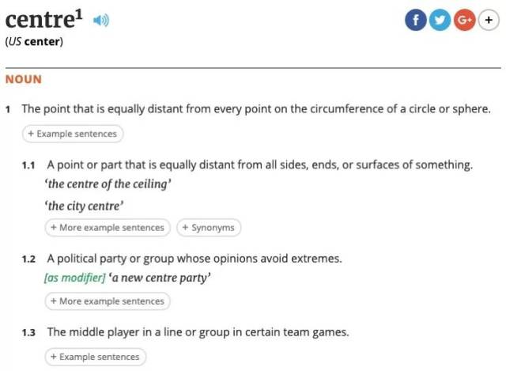The image size is (506, 371).
Task: Expand Example sentences under definition 1
Action: coord(73,134)
